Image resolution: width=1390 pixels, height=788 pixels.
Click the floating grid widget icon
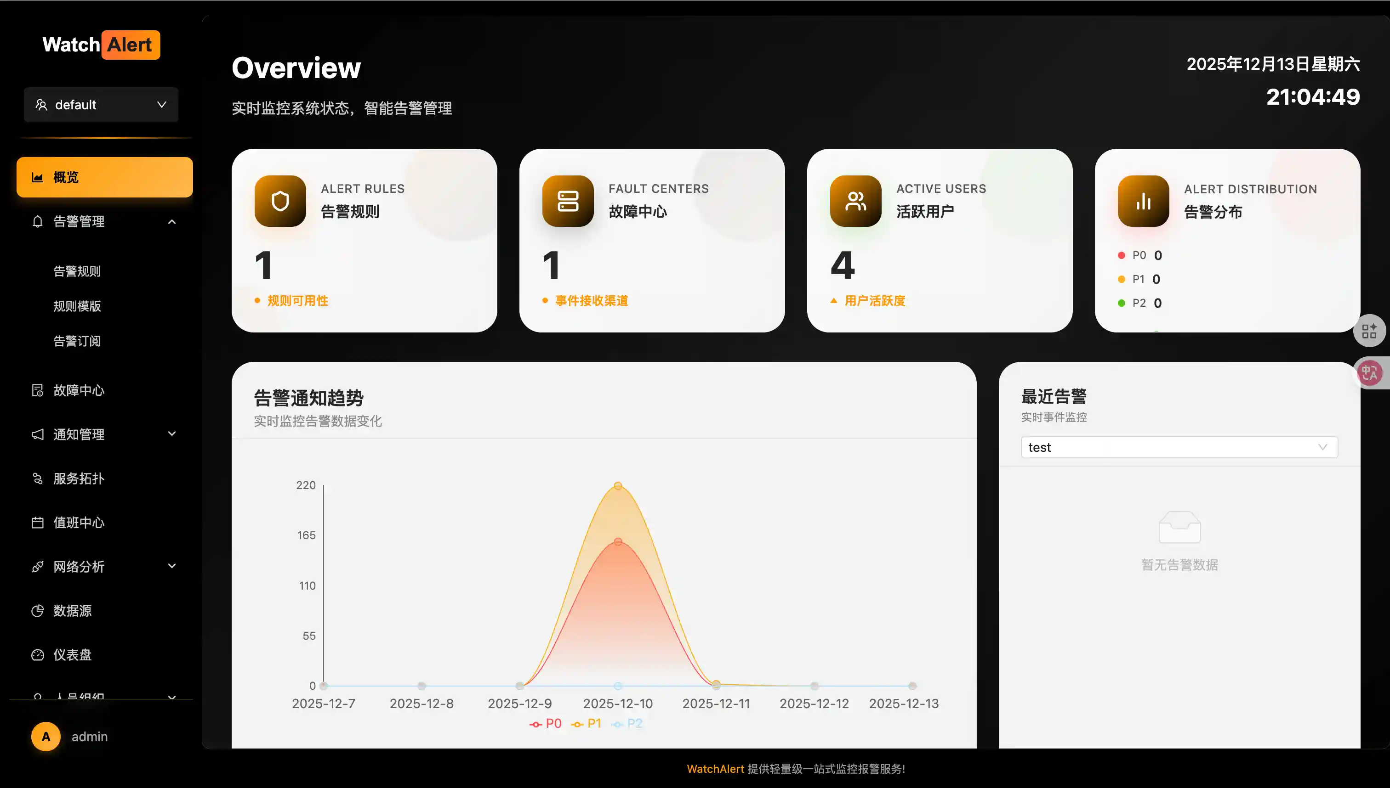click(1369, 331)
